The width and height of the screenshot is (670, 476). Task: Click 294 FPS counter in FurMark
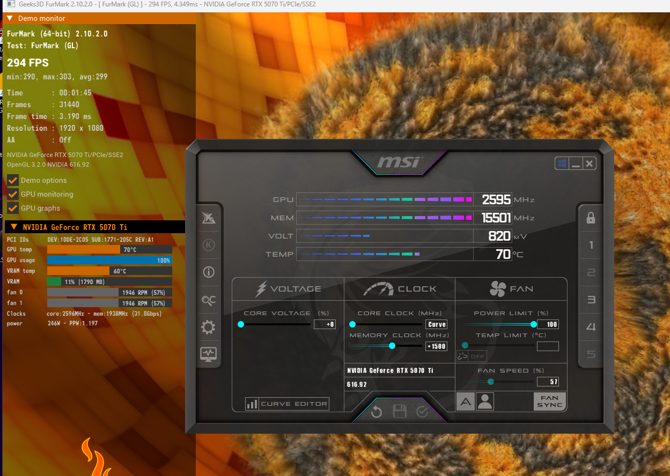[x=28, y=63]
